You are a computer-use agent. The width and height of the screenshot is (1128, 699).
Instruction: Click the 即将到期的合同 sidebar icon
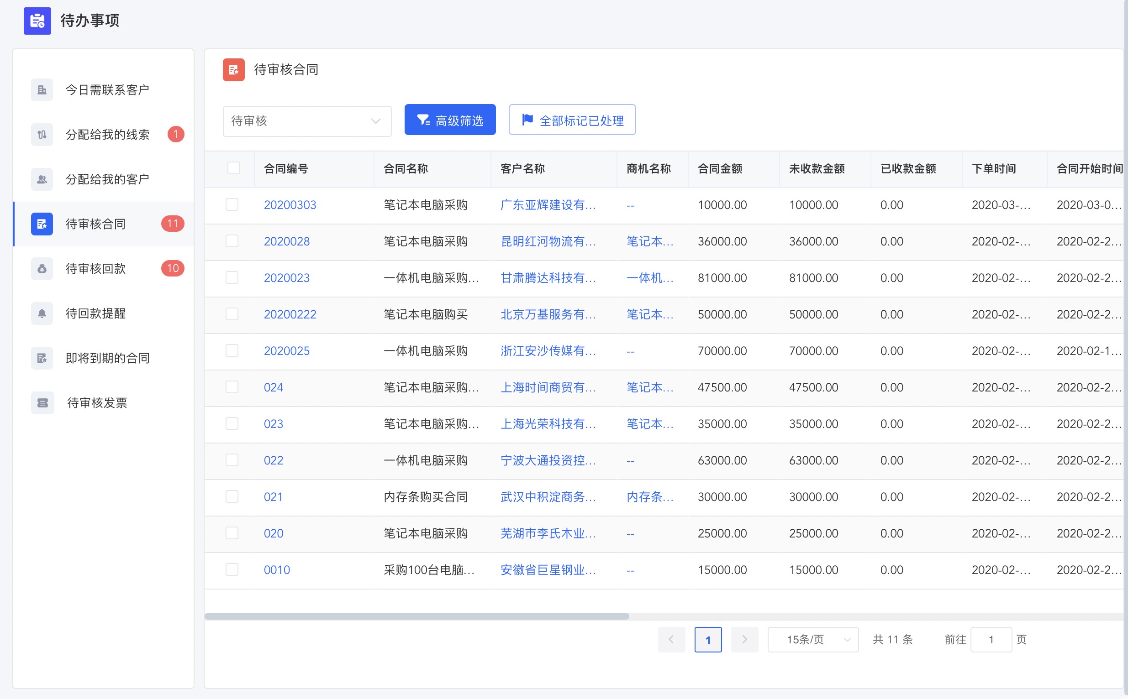coord(42,358)
